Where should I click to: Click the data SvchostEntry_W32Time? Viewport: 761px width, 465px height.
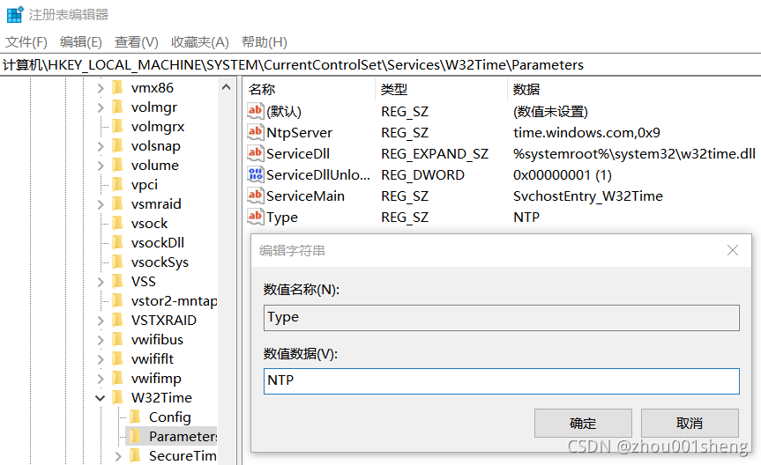pyautogui.click(x=588, y=196)
